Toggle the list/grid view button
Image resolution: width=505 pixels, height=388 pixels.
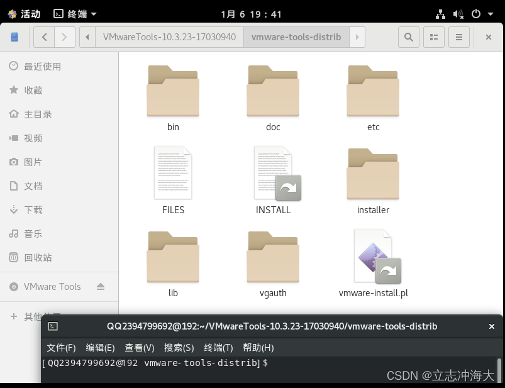(433, 37)
